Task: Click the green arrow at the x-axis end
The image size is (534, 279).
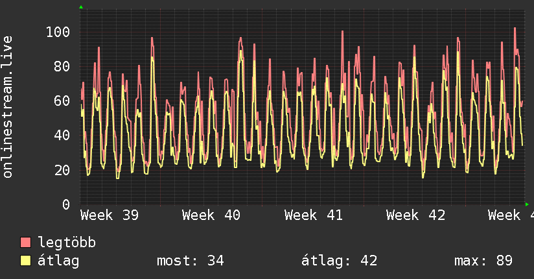Action: tap(527, 204)
